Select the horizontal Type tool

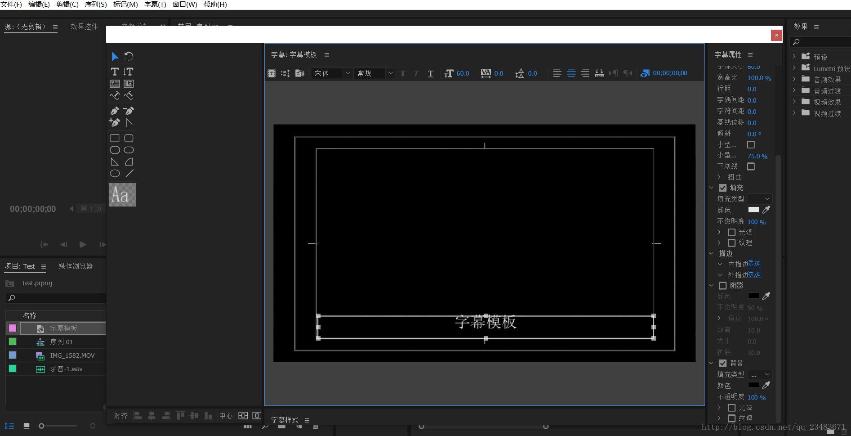click(115, 72)
